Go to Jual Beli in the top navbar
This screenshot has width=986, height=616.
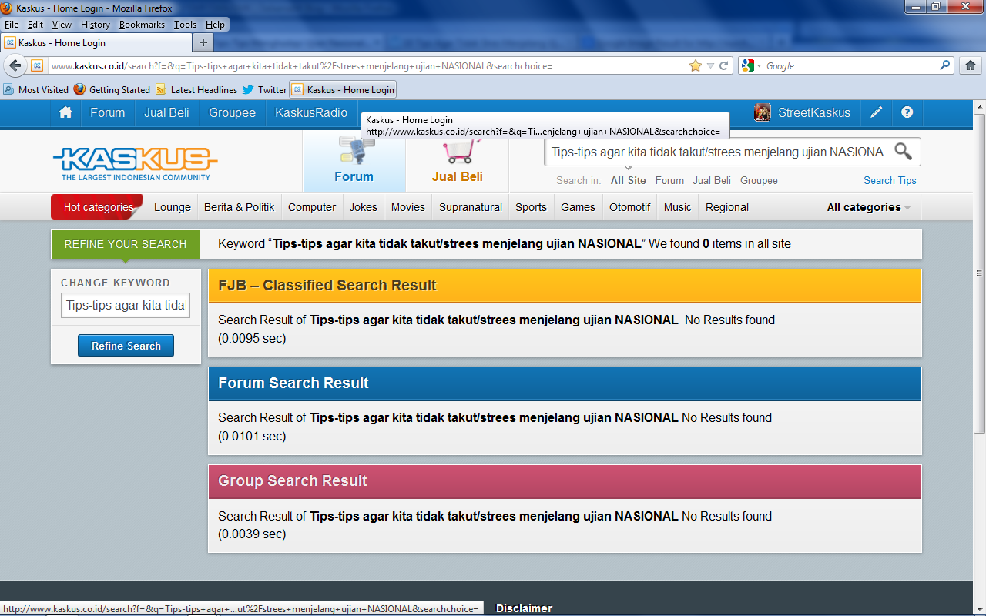pos(166,112)
